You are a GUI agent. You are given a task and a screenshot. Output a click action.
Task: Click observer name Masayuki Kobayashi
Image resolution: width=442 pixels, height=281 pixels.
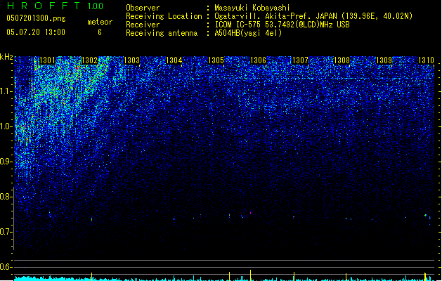click(252, 8)
